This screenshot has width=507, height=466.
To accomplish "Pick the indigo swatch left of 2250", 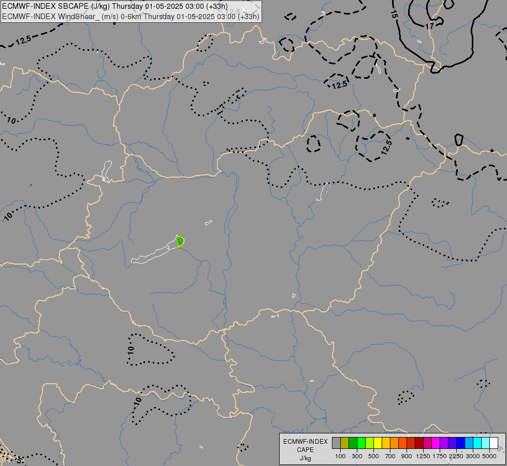I will click(x=452, y=443).
